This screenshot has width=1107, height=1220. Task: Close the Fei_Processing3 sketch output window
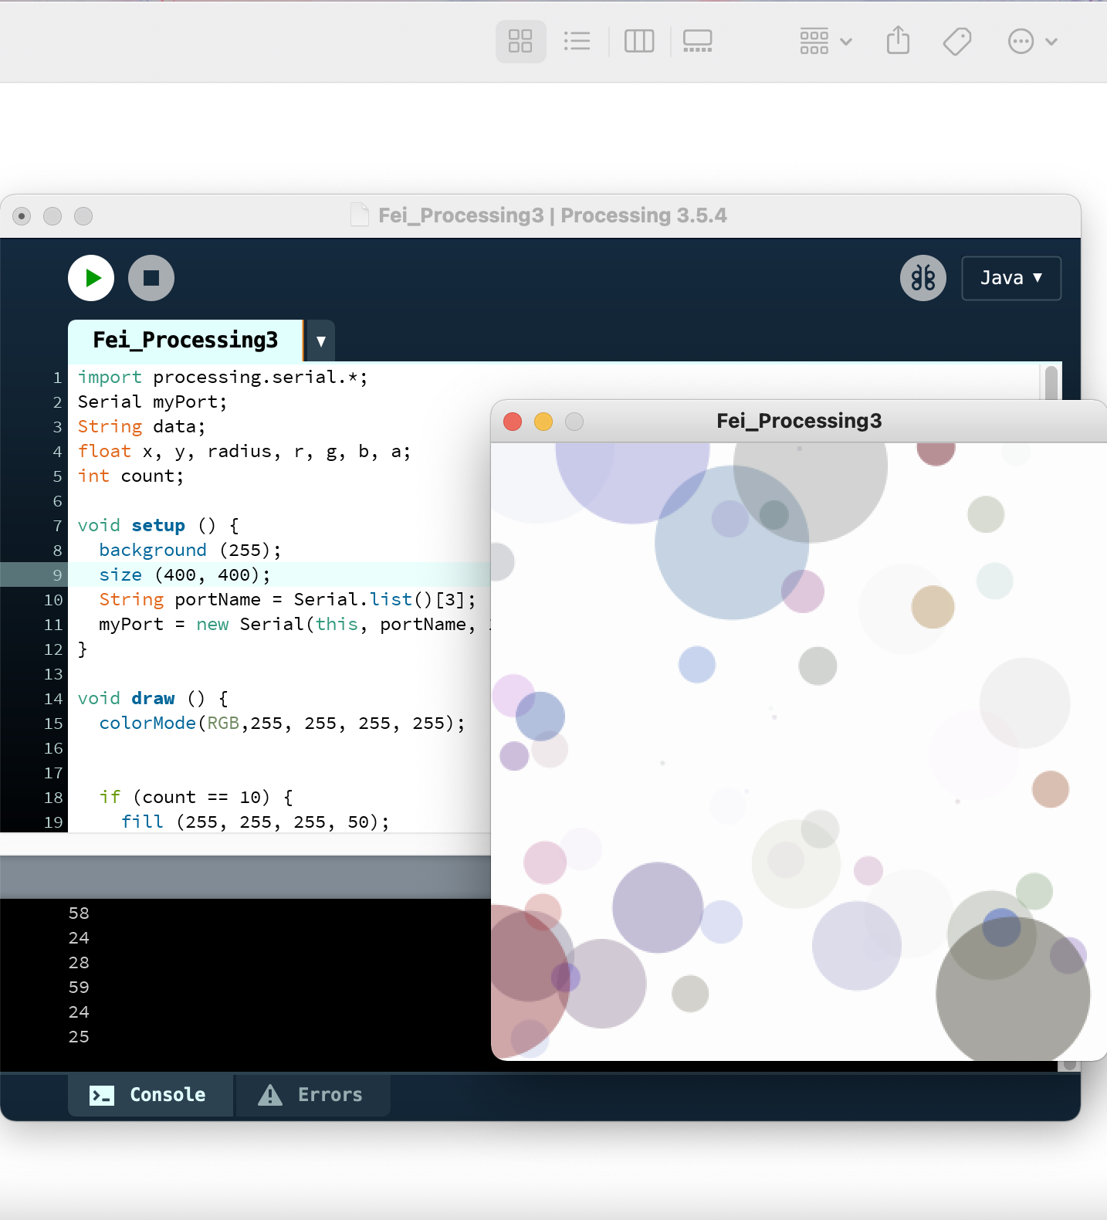[x=513, y=422]
